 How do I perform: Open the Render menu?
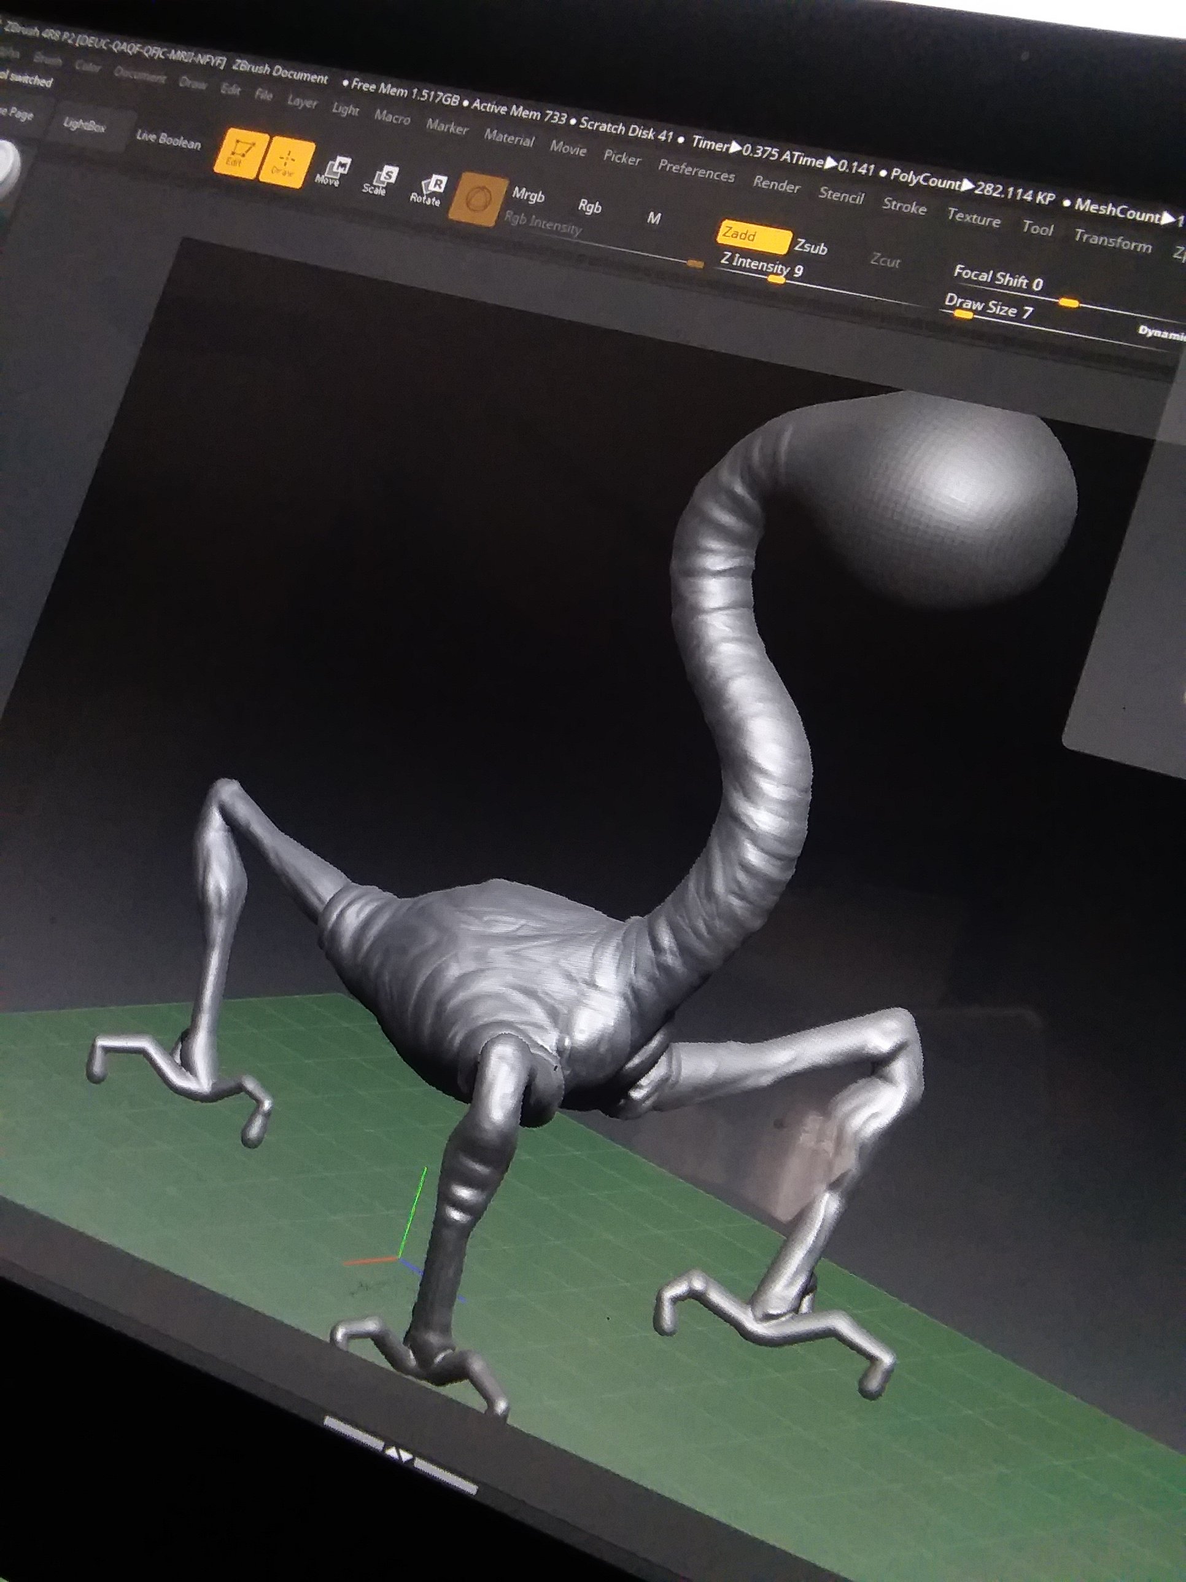(x=777, y=184)
